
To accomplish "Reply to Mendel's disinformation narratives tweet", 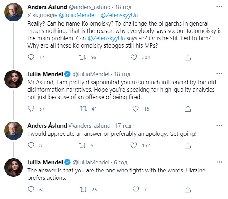I will (31, 109).
